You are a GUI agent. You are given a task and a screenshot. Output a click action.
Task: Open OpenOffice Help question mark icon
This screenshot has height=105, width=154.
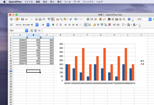(x=129, y=19)
